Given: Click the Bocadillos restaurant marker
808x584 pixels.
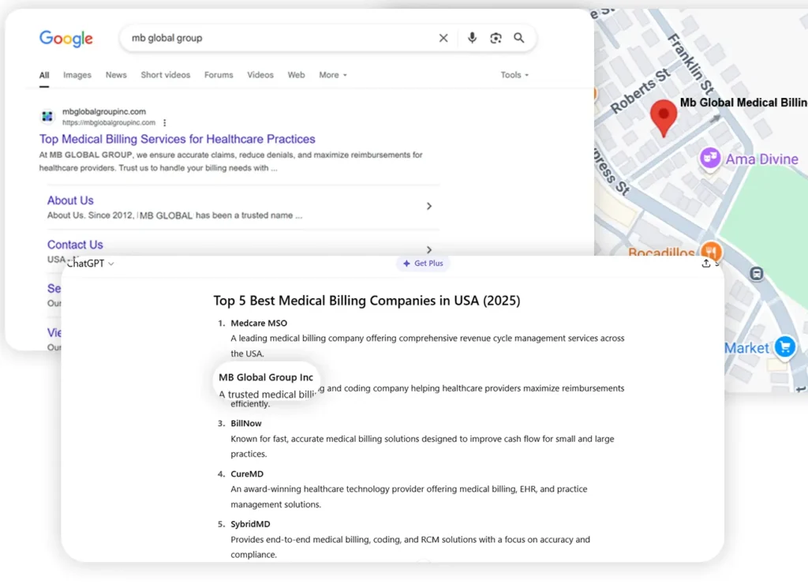Looking at the screenshot, I should (x=711, y=252).
